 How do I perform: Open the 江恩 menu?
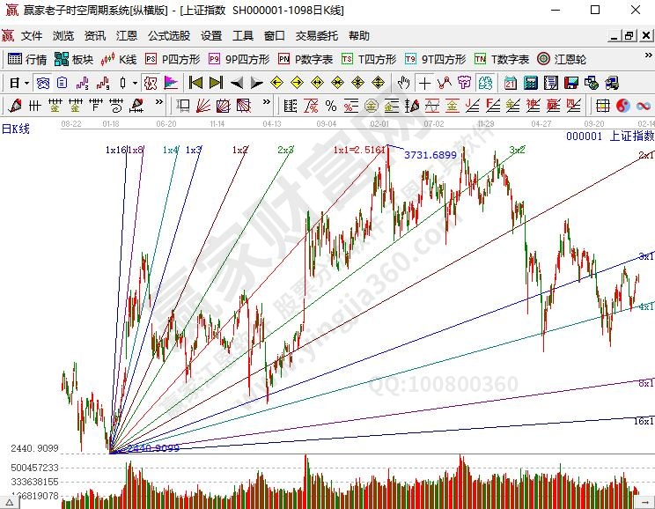pos(127,36)
